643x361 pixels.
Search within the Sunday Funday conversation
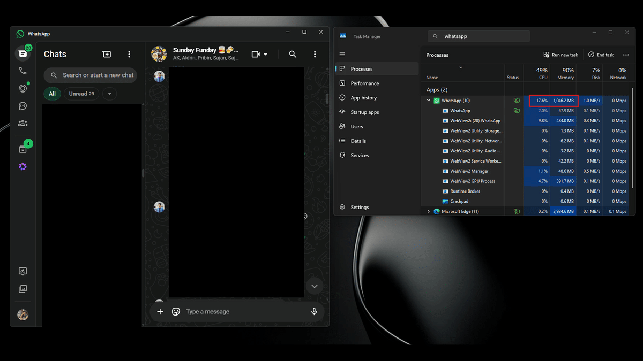pos(293,54)
